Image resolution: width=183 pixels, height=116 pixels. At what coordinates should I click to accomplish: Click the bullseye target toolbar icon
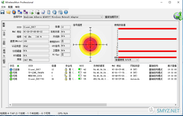pyautogui.click(x=14, y=12)
